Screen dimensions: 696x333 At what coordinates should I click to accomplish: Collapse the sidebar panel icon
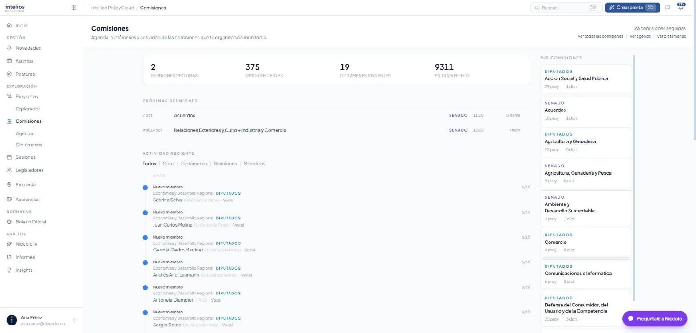[x=74, y=8]
